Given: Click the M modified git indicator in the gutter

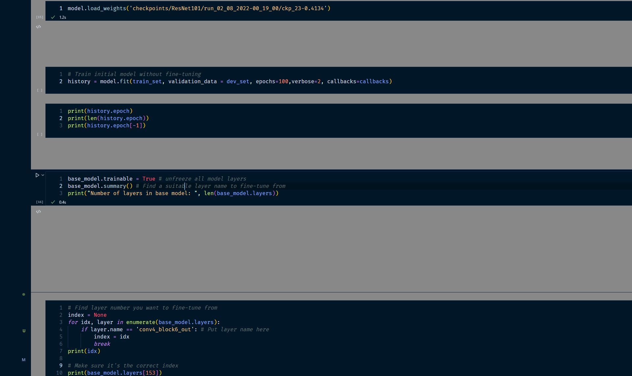Looking at the screenshot, I should coord(24,360).
